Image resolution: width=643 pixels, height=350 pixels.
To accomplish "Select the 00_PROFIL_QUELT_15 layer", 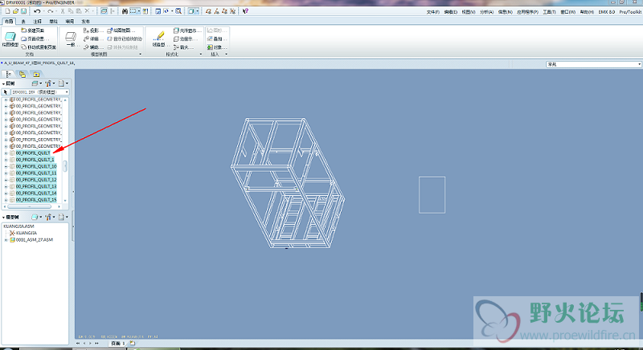I will [36, 200].
